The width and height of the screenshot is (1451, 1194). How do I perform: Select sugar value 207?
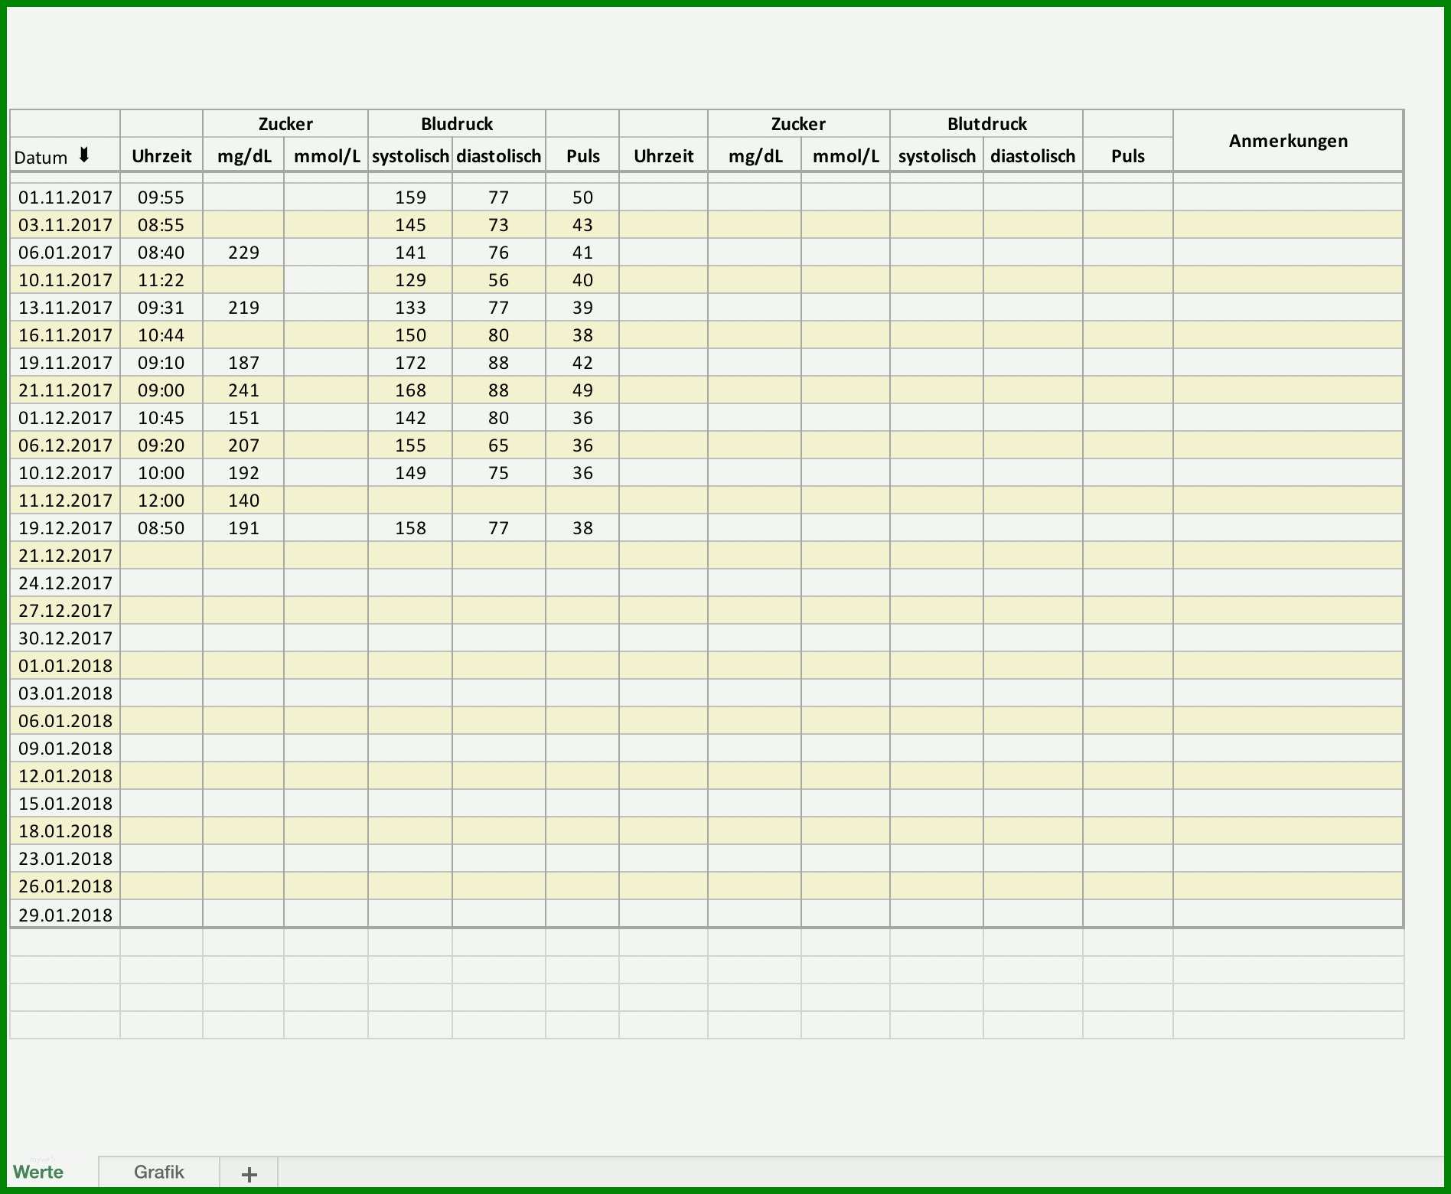point(243,445)
